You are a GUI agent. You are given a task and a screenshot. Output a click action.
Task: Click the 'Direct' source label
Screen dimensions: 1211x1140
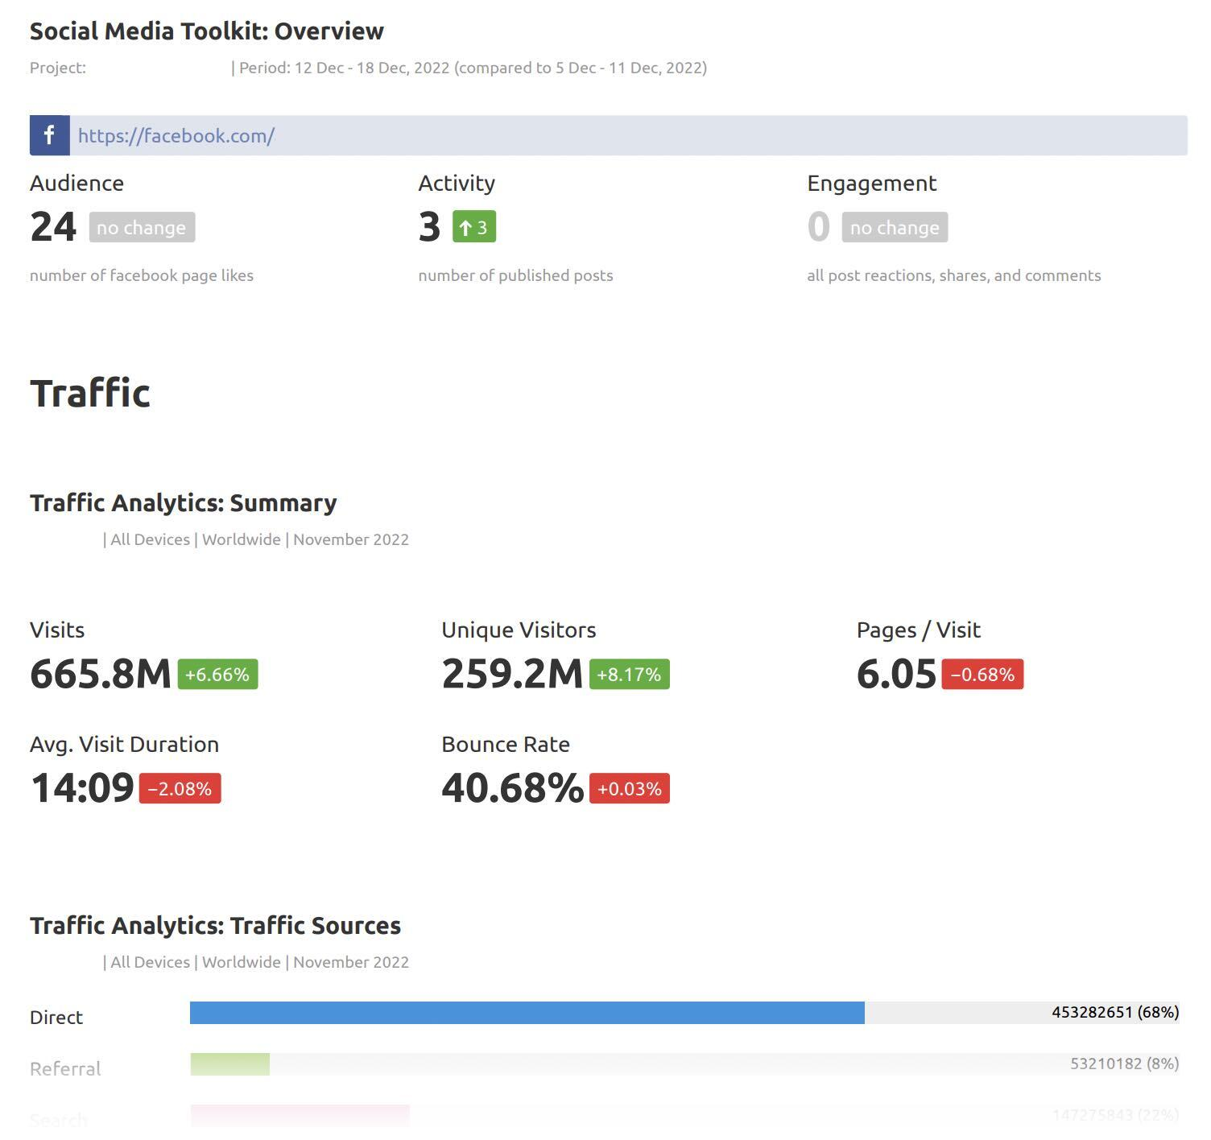pos(56,1017)
